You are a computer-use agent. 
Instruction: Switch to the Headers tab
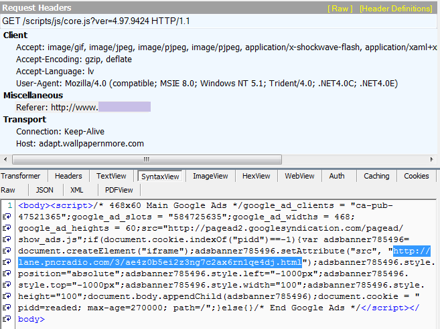click(68, 176)
